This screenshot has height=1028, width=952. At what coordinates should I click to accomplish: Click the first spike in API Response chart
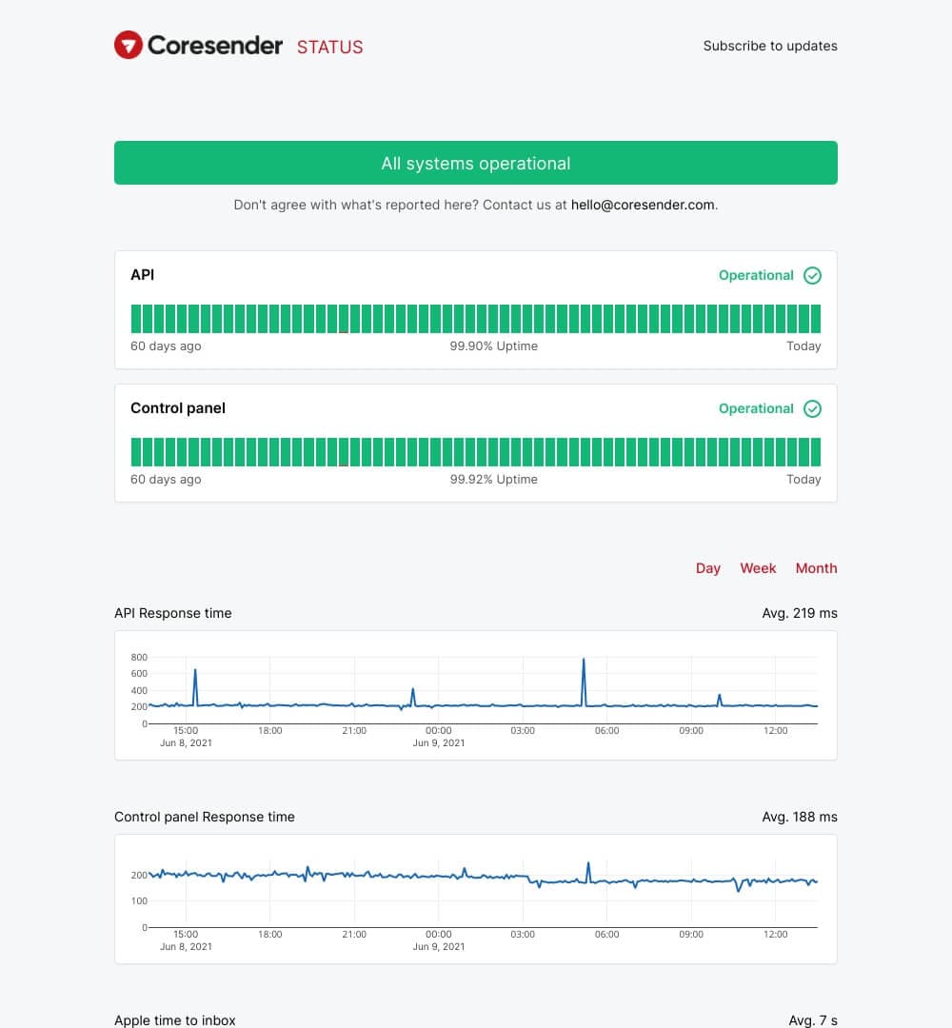pyautogui.click(x=195, y=671)
